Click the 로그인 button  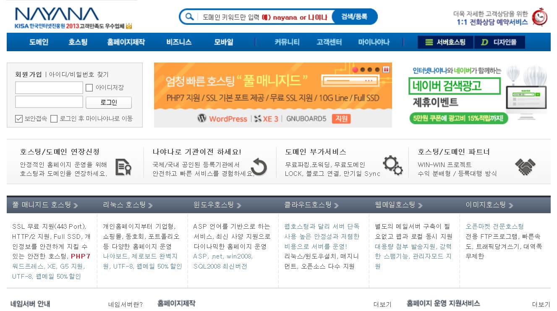pyautogui.click(x=109, y=103)
